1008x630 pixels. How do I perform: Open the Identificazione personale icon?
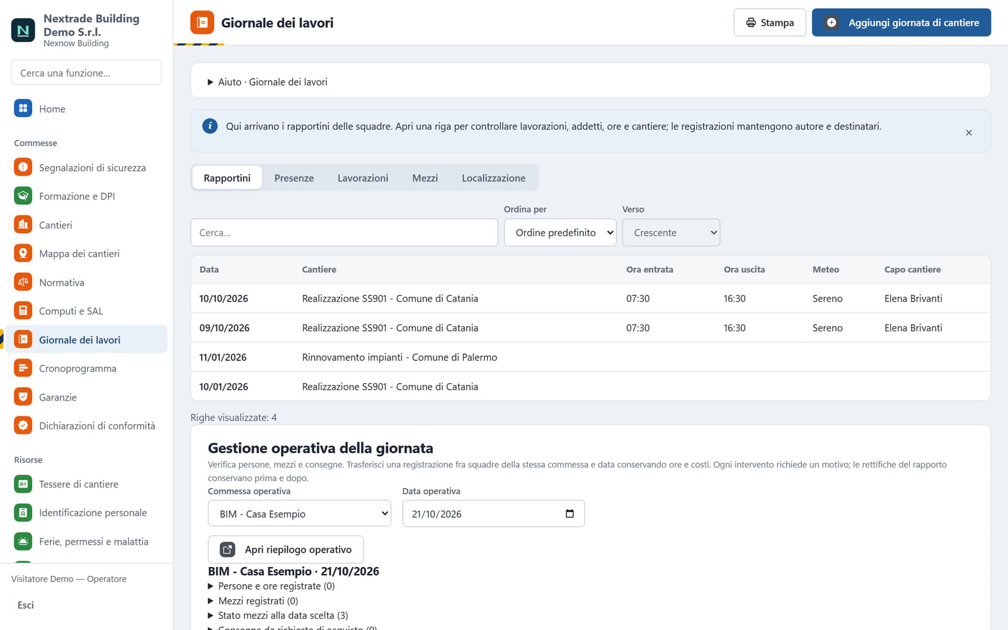click(23, 513)
